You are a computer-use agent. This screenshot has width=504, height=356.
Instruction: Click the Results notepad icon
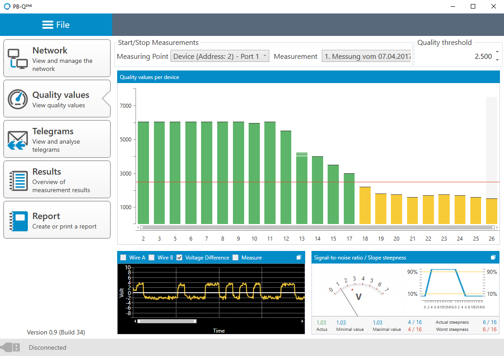click(18, 180)
